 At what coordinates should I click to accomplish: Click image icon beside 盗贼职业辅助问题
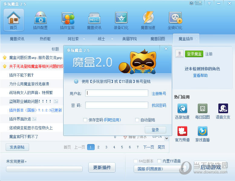(56, 101)
